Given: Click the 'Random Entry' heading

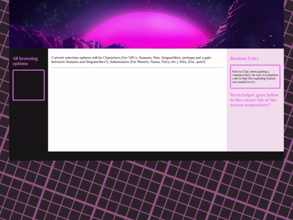Looking at the screenshot, I should click(x=244, y=59).
